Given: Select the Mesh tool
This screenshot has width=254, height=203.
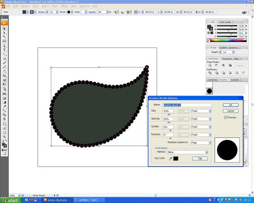Looking at the screenshot, I should 4,98.
